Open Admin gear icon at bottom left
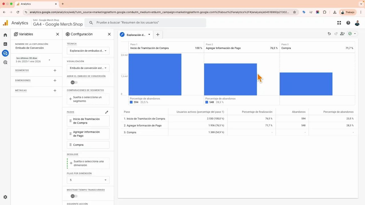 click(5, 197)
